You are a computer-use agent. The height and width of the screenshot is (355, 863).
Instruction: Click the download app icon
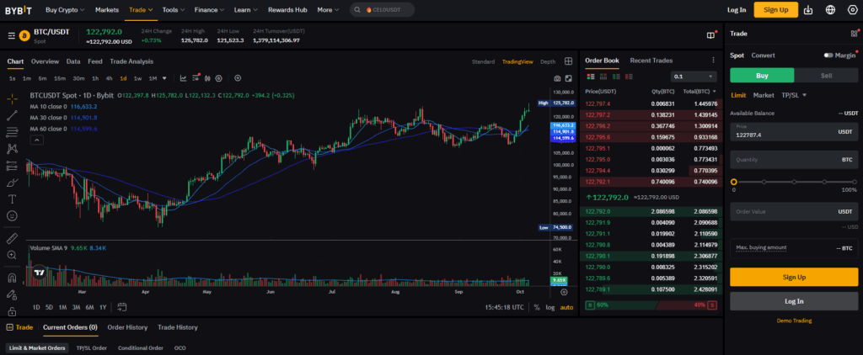tap(808, 10)
